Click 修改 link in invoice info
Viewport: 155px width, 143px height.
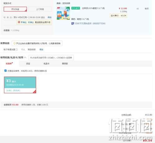click(41, 50)
